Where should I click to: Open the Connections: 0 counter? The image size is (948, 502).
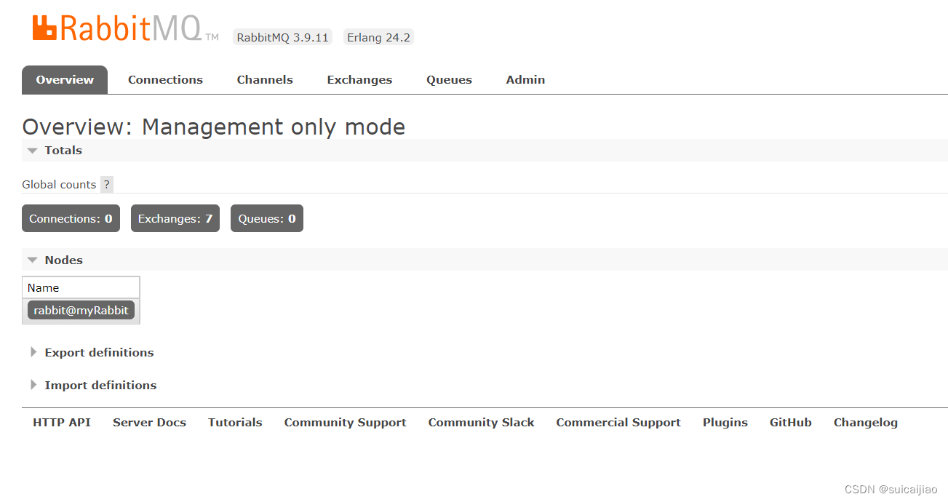click(x=71, y=218)
